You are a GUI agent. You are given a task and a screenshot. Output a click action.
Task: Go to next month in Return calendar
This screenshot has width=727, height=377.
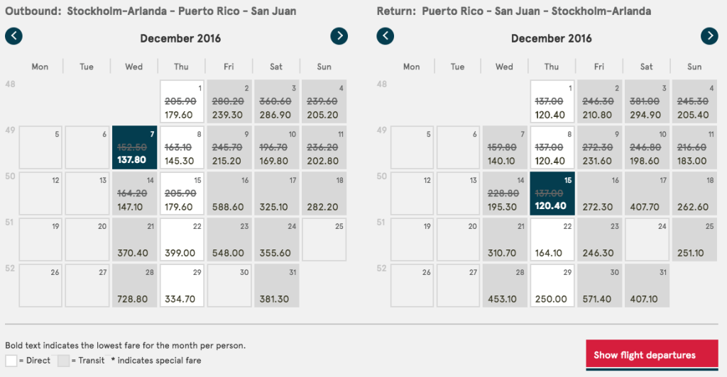click(x=709, y=36)
